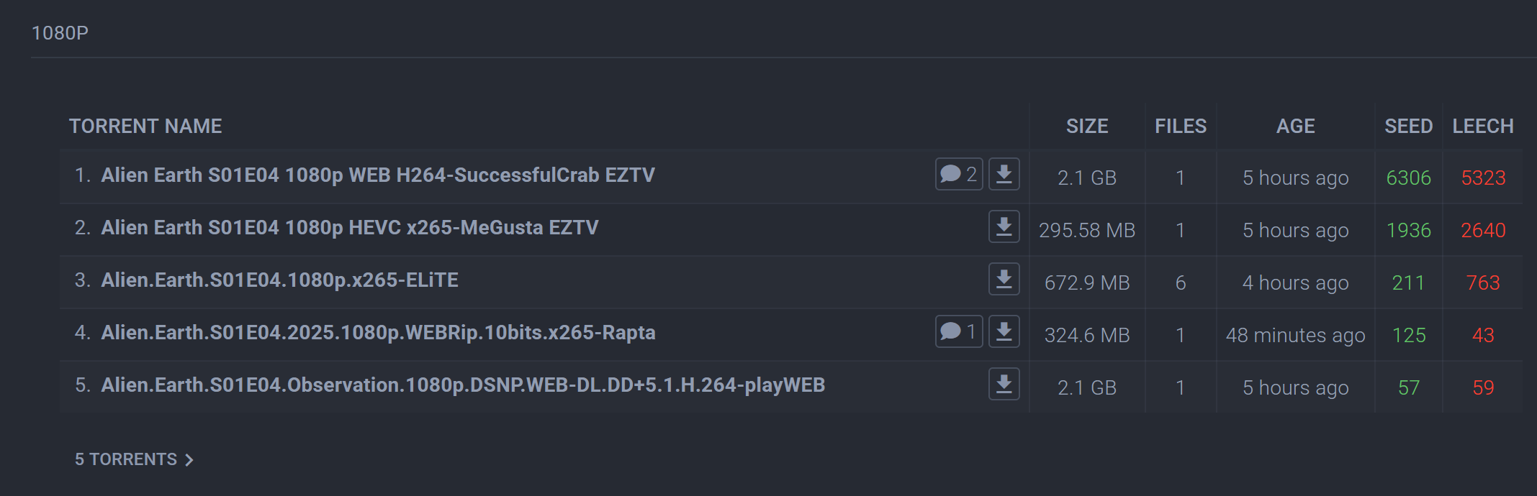Open Alien Earth S01E04 WEB H264-SuccessfulCrab link
Screen dimensions: 1537x496
click(x=378, y=175)
